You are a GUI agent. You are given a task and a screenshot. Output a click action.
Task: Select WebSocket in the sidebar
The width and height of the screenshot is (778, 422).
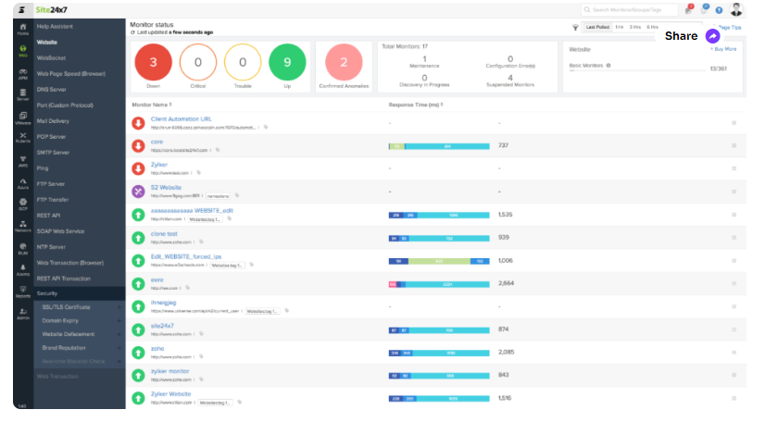tap(51, 58)
